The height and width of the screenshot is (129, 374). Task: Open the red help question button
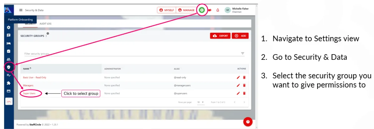click(247, 122)
